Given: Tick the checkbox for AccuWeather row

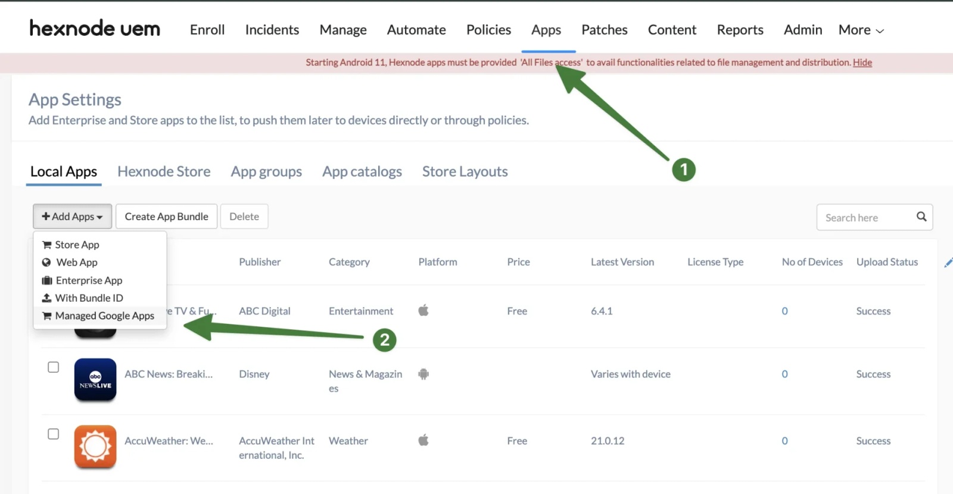Looking at the screenshot, I should pos(54,434).
